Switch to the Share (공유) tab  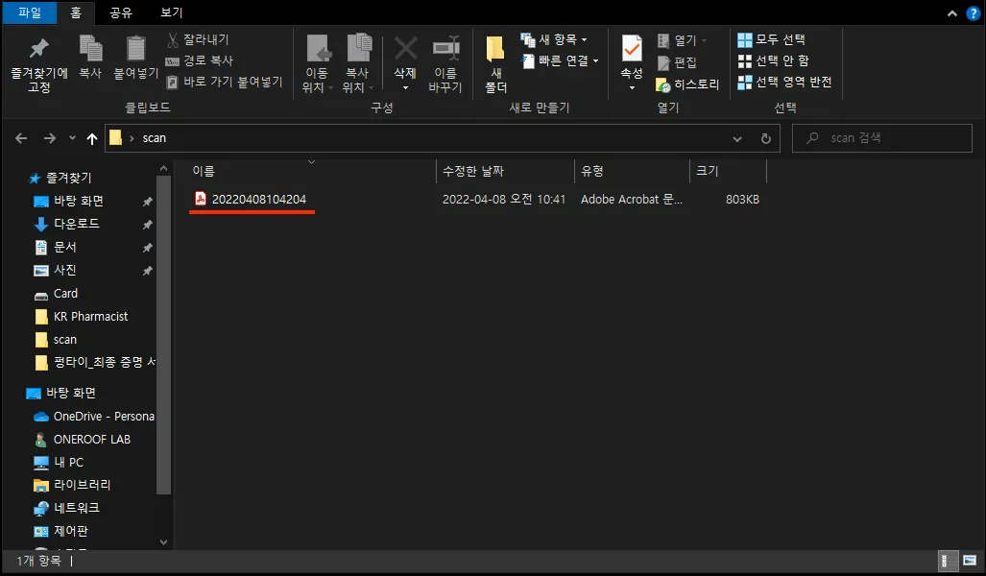pos(121,12)
